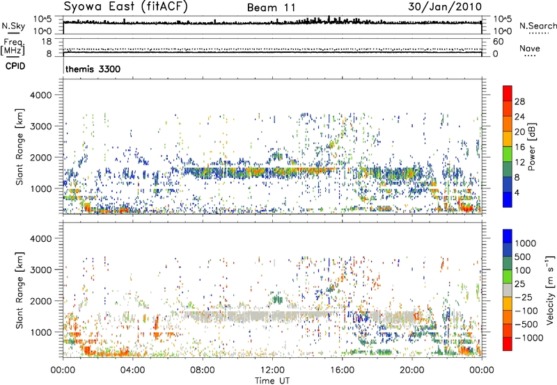The height and width of the screenshot is (385, 557).
Task: Select the '4' label on Power colorbar
Action: pyautogui.click(x=517, y=193)
